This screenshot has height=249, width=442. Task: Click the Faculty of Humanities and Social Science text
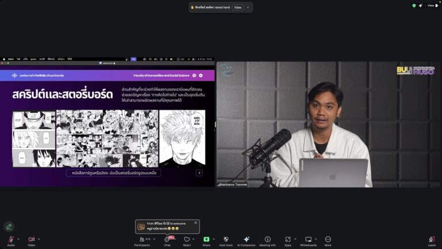pyautogui.click(x=162, y=76)
